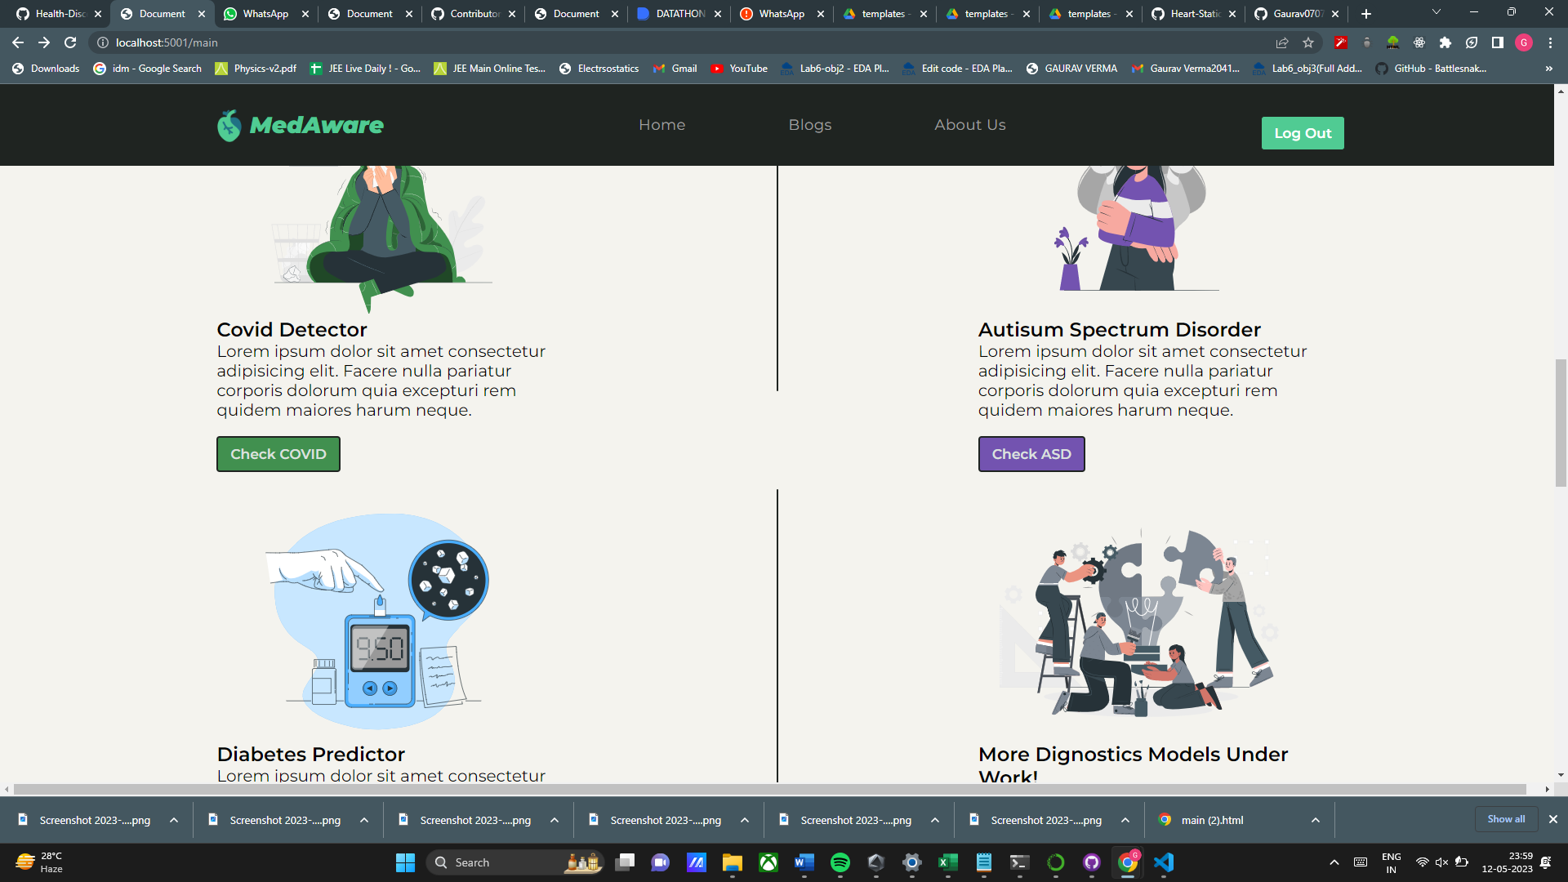The image size is (1568, 882).
Task: Click inside the address bar
Action: (327, 42)
